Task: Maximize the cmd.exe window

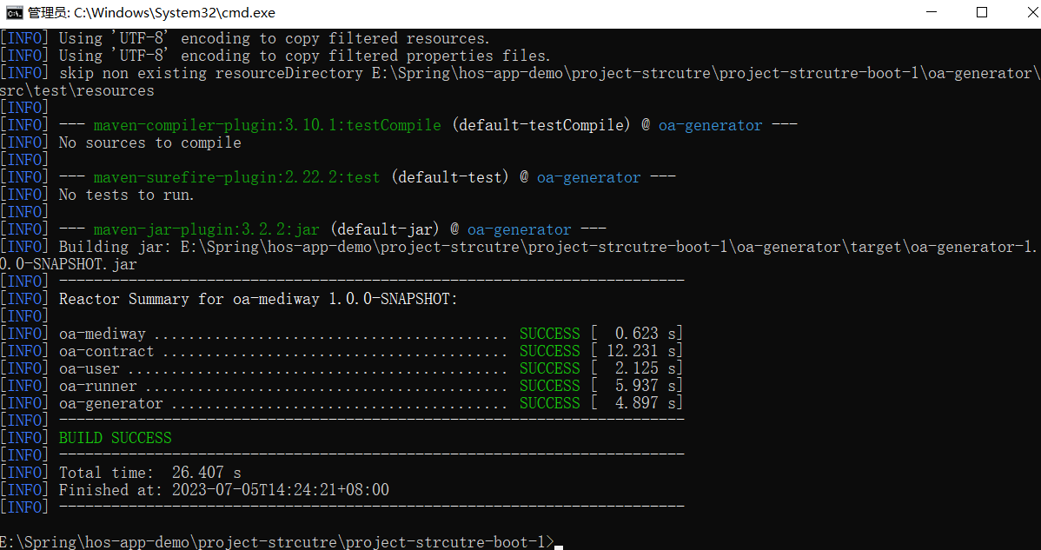Action: coord(982,12)
